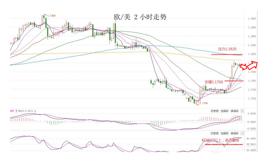Click 加指标 in the KD panel
The height and width of the screenshot is (157, 261).
click(x=225, y=134)
